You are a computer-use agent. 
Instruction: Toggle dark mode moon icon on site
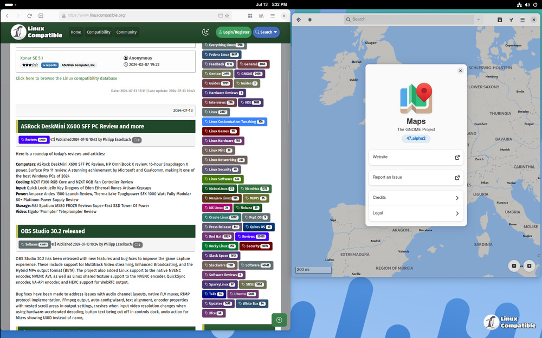pyautogui.click(x=205, y=32)
